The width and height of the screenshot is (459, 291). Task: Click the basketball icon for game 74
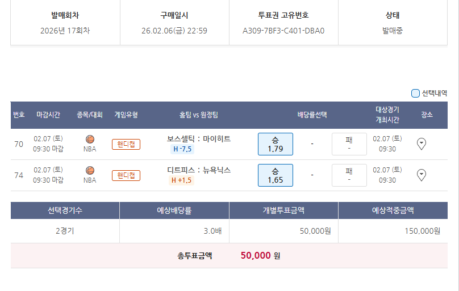pos(90,170)
